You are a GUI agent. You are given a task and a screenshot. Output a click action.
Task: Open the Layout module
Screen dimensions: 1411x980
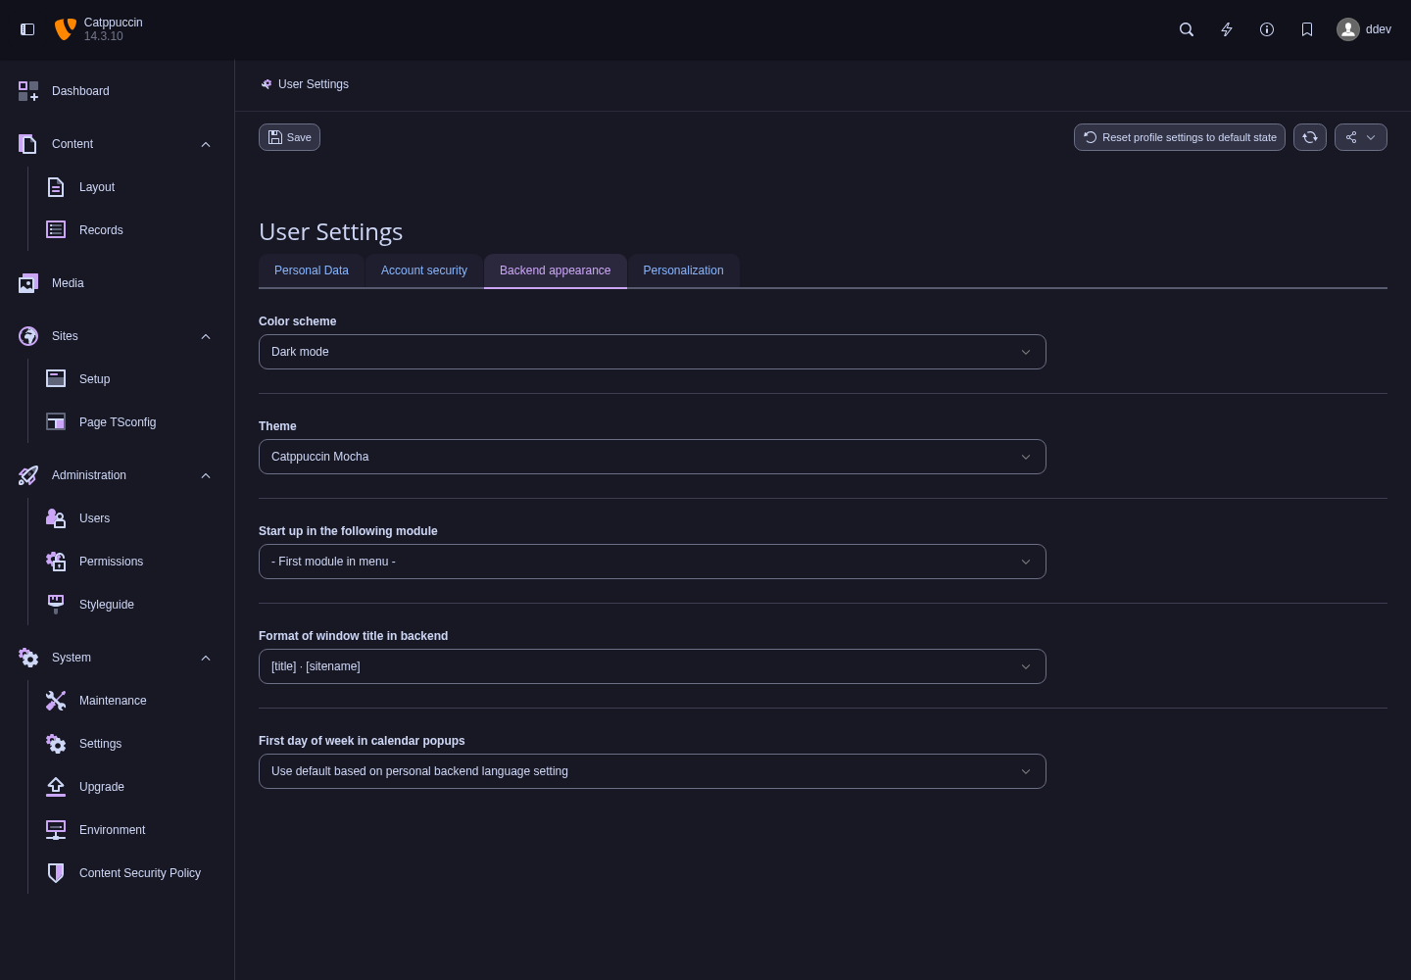131,187
